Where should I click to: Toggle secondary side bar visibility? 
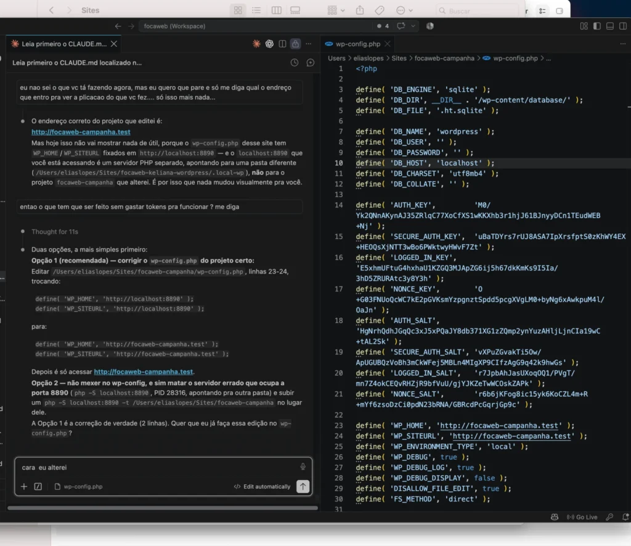point(622,26)
